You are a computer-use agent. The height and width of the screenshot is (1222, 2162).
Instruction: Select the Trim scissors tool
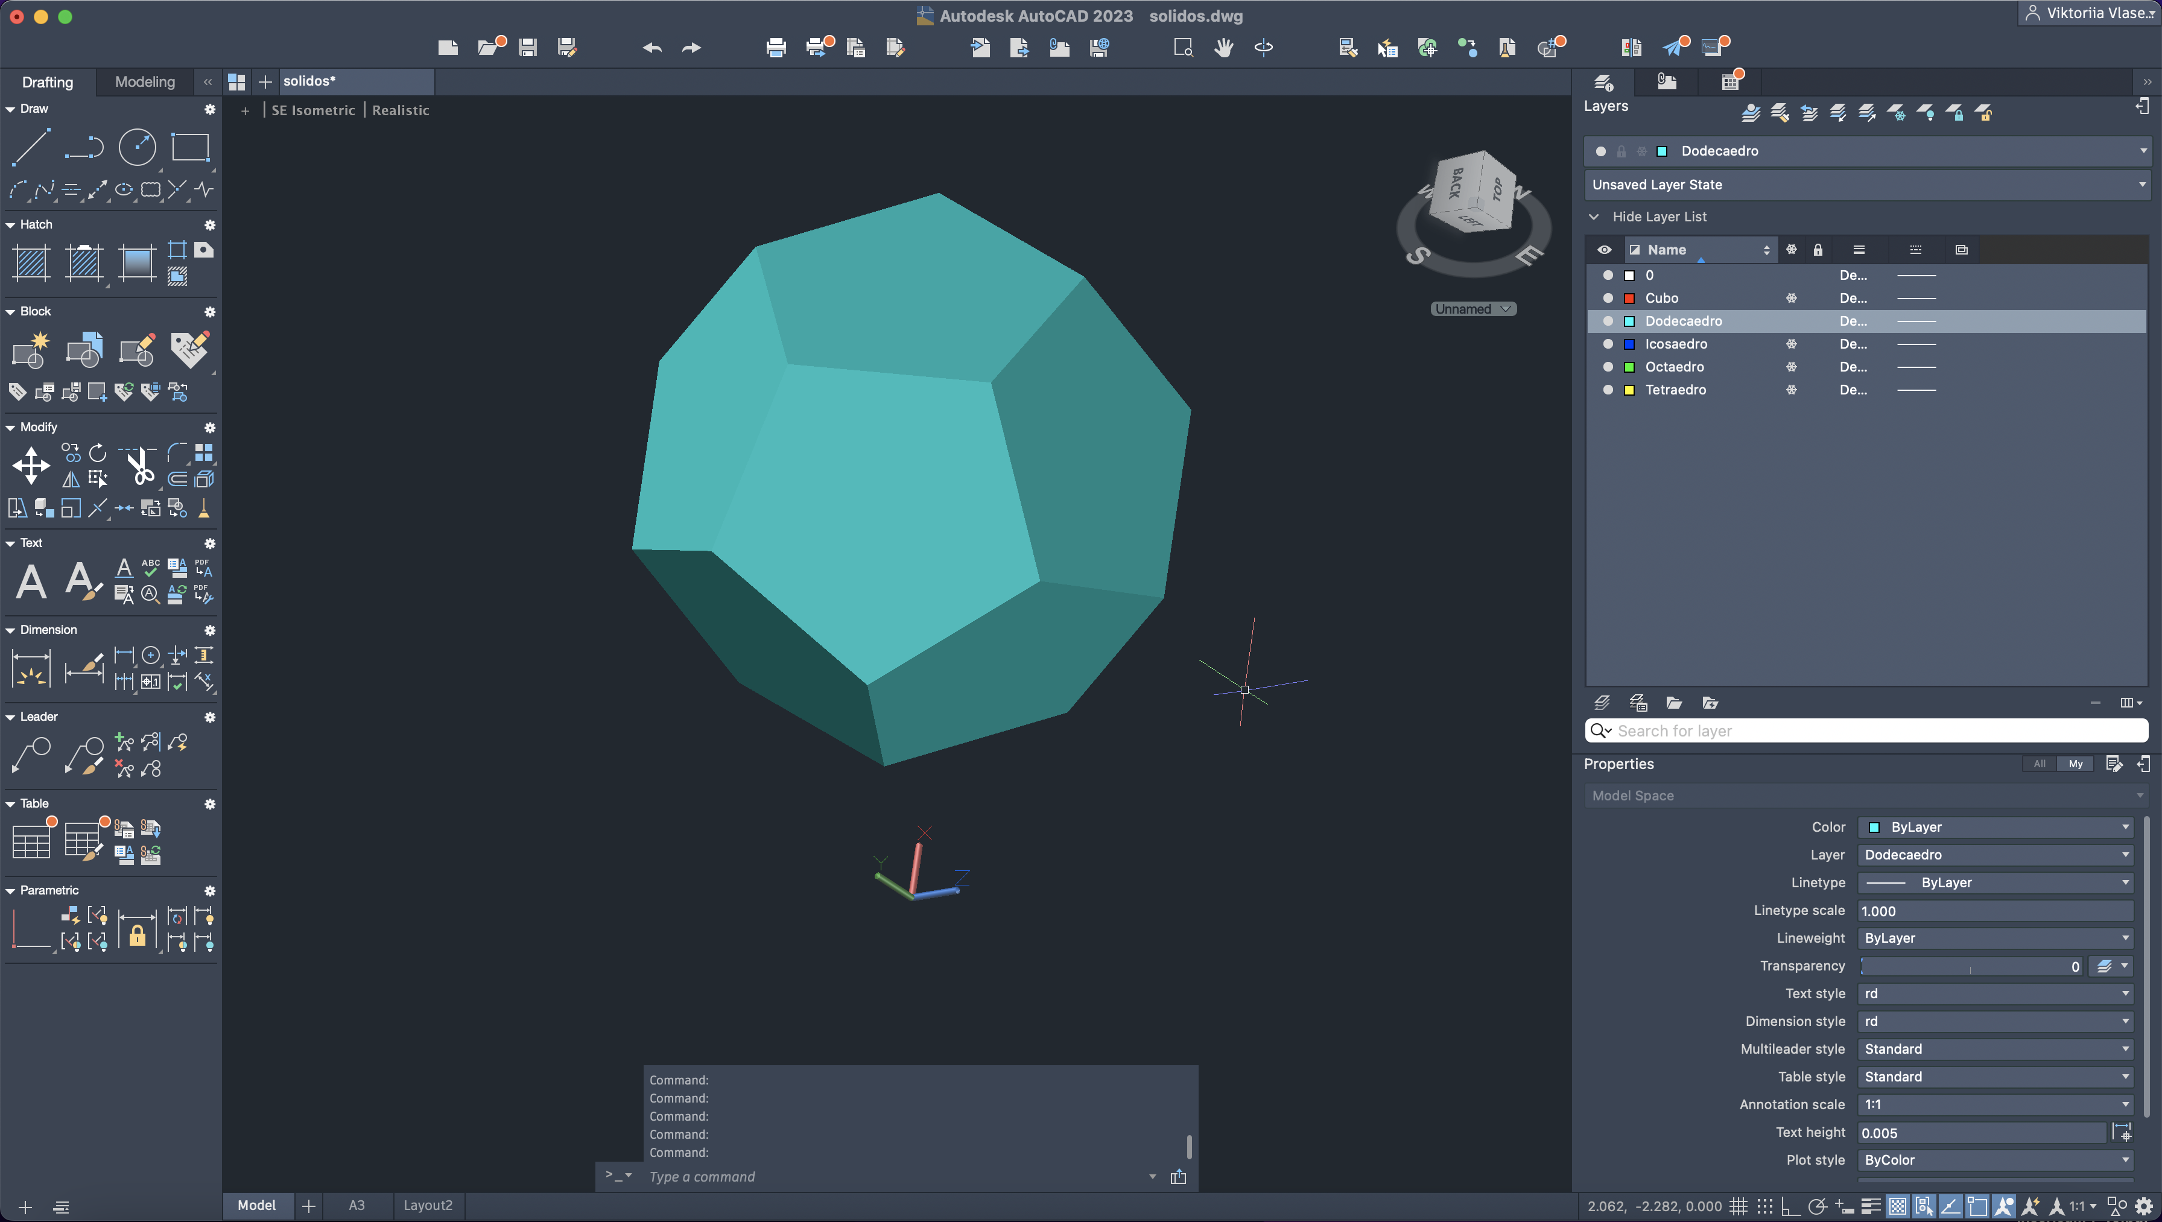tap(139, 466)
